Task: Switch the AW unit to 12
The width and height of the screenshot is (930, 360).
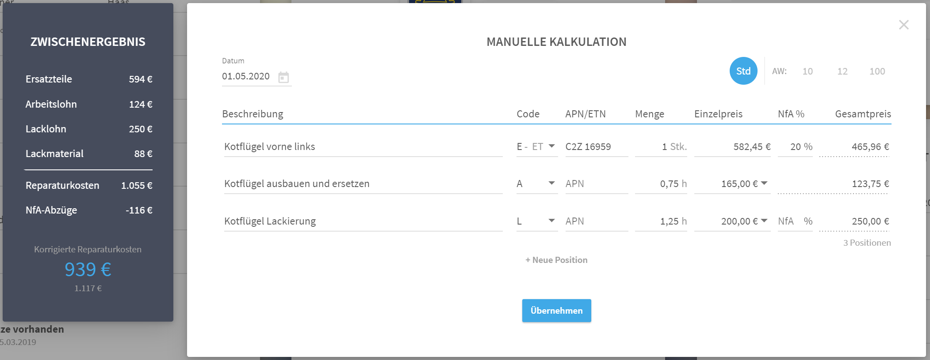Action: (x=842, y=71)
